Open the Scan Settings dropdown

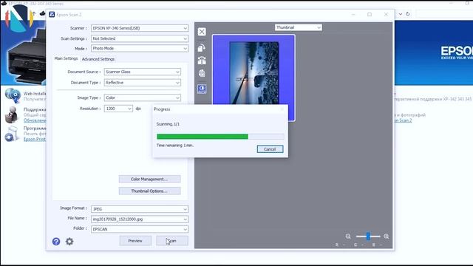(140, 38)
